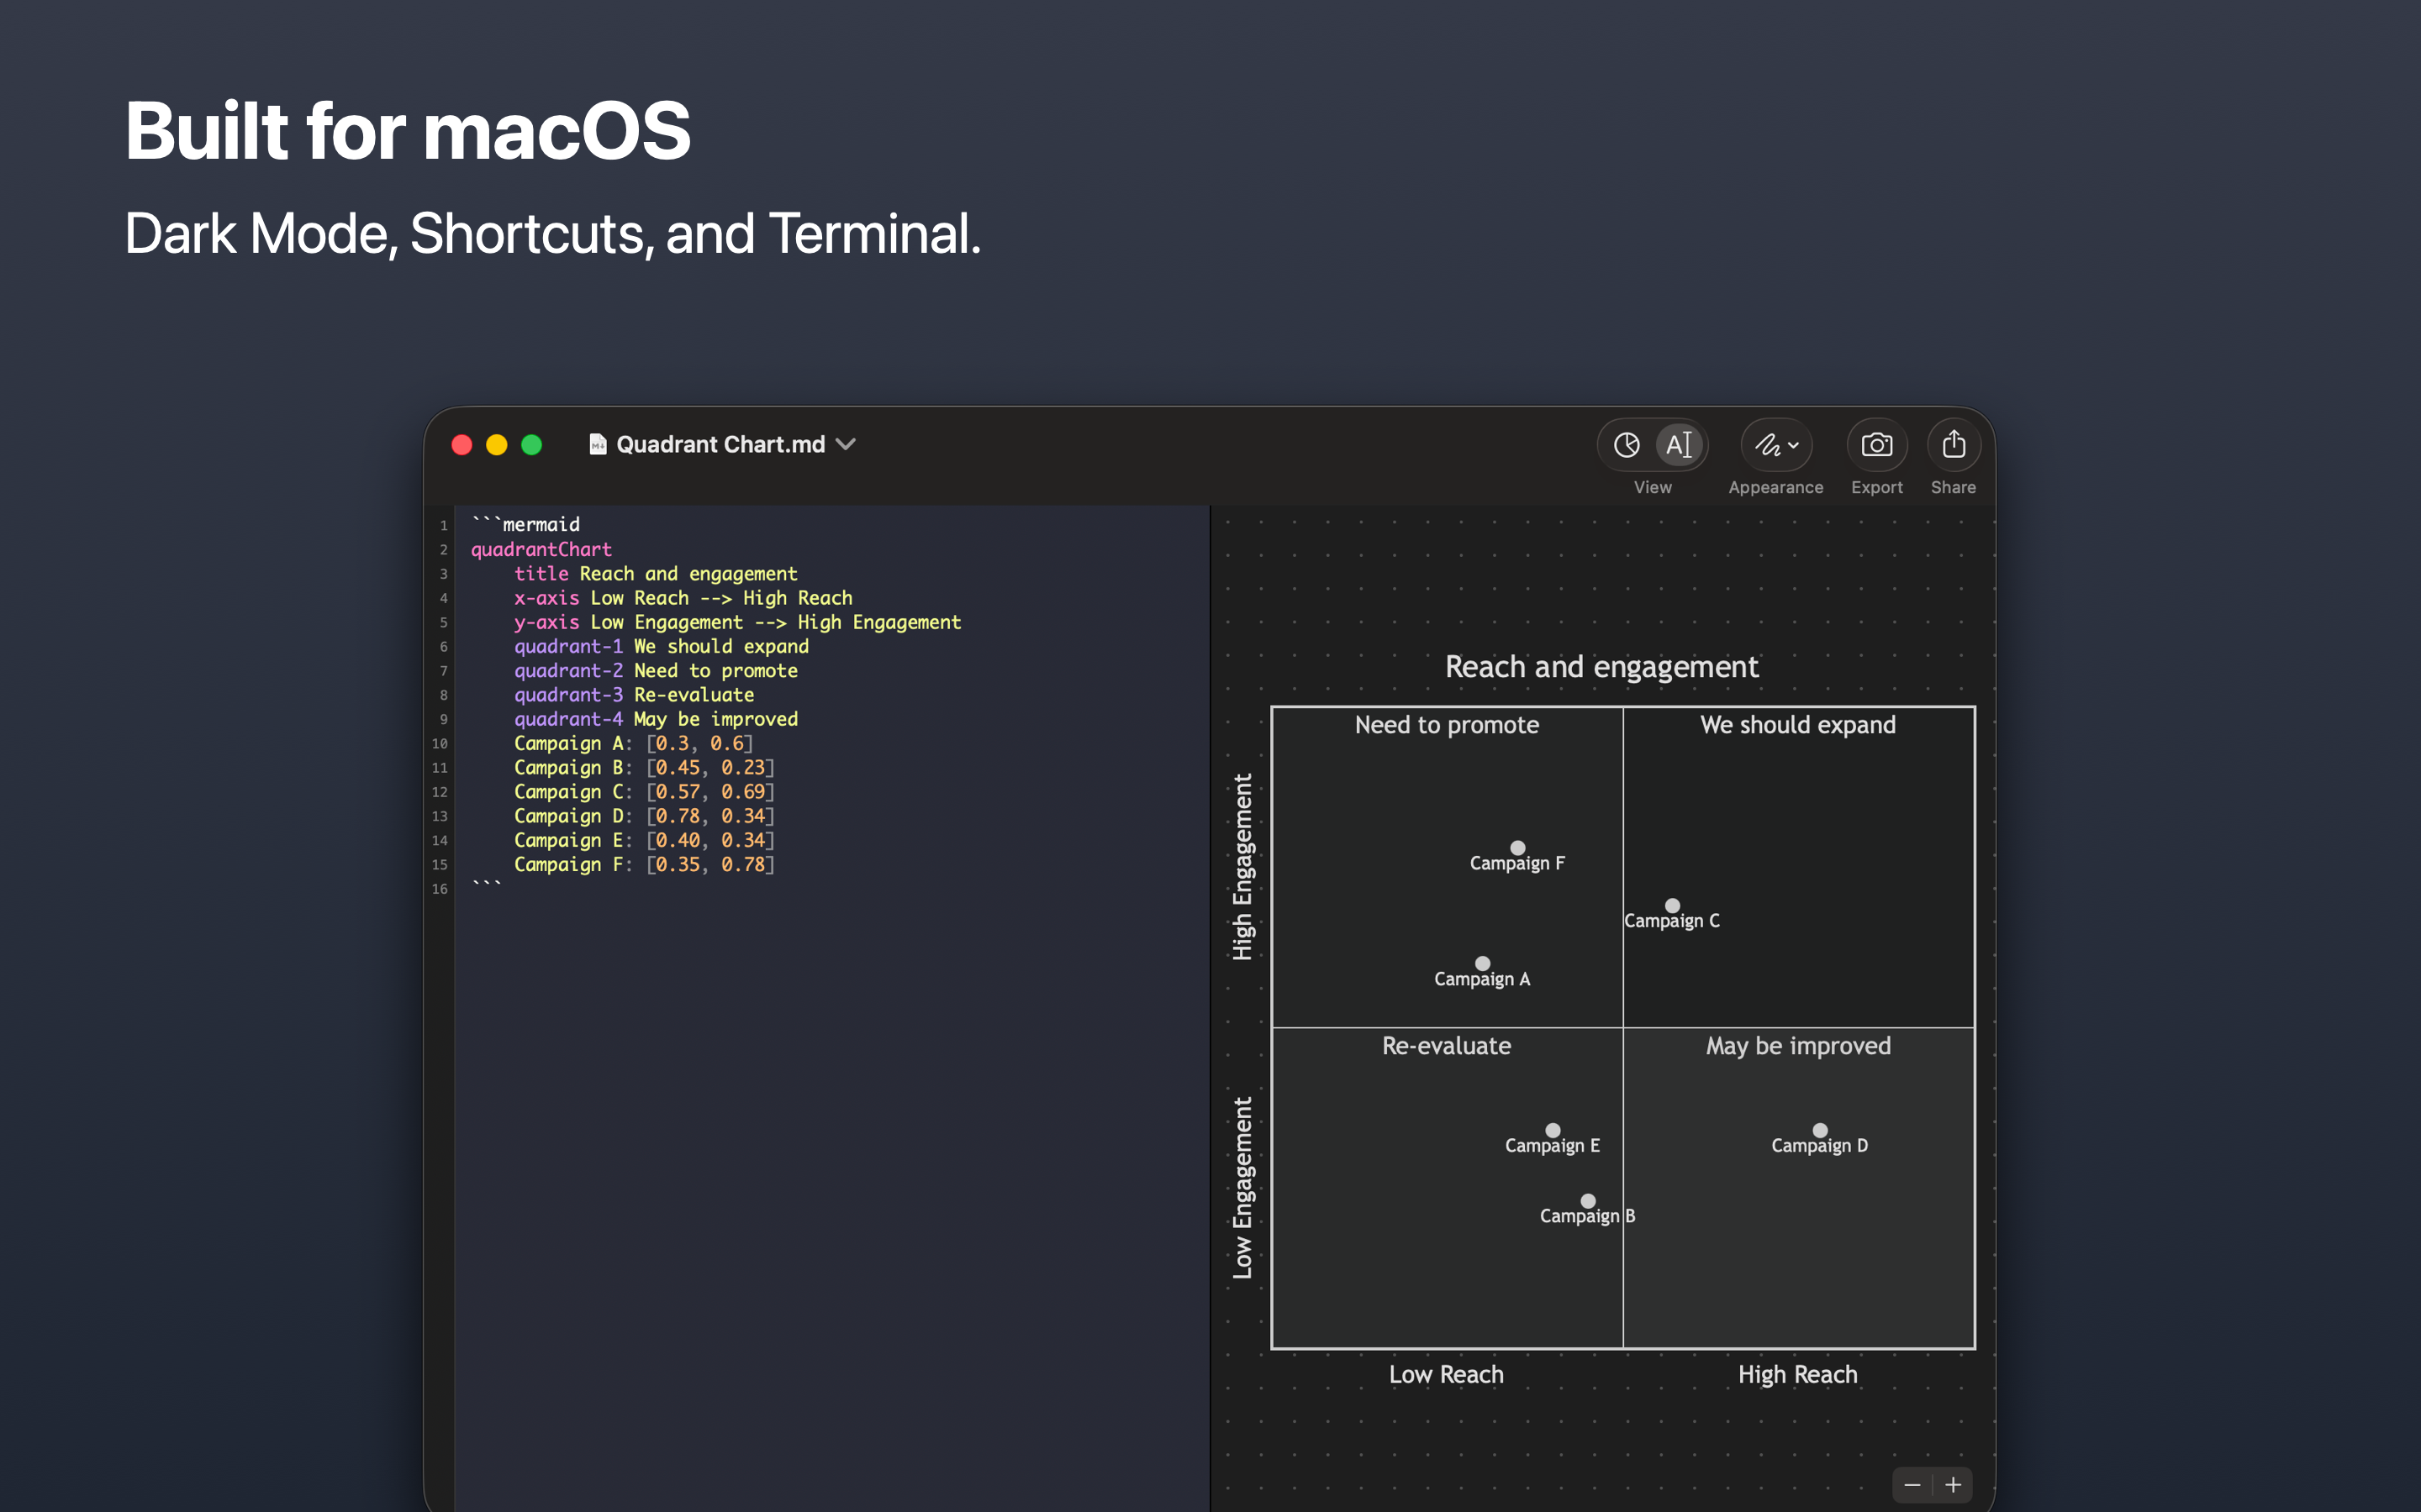Image resolution: width=2421 pixels, height=1512 pixels.
Task: Click the Campaign C data point
Action: (1673, 906)
